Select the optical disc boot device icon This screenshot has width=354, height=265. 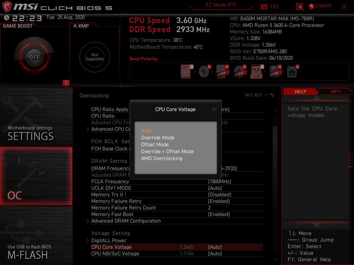click(x=205, y=71)
